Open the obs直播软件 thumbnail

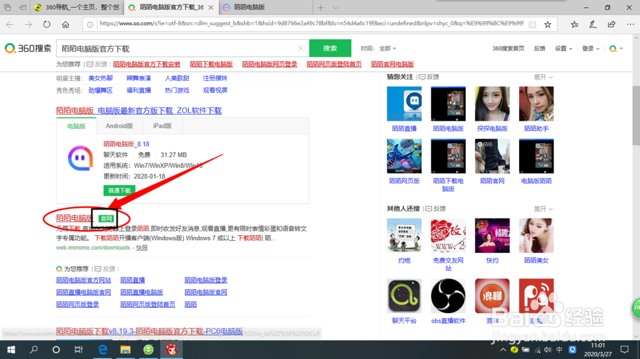point(448,296)
